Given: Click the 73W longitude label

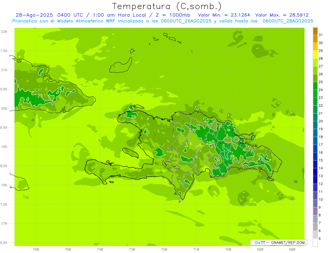Looking at the screenshot, I should pos(132,249).
